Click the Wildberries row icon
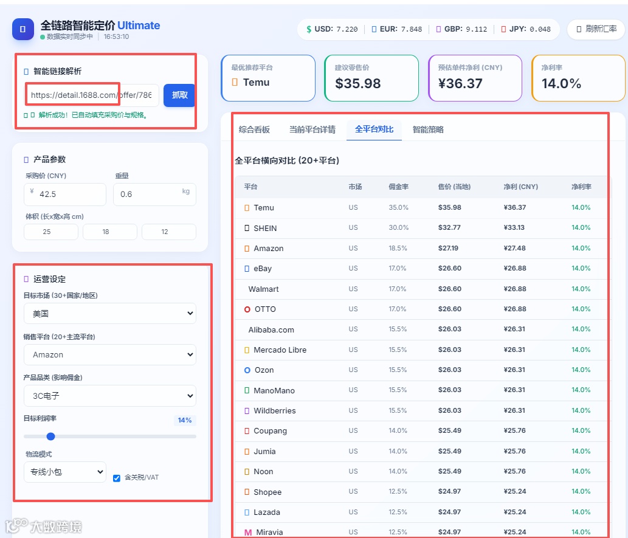628x538 pixels. (x=247, y=410)
